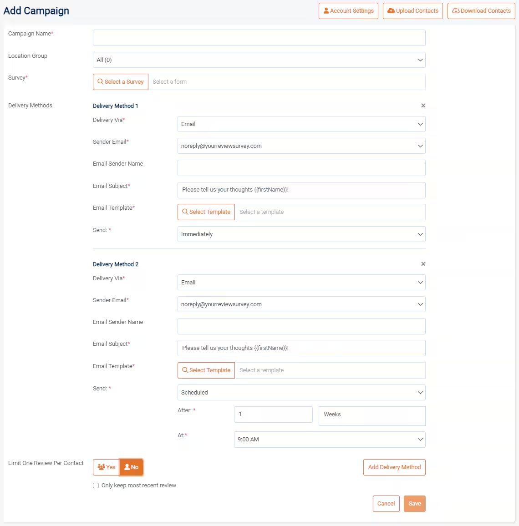Click the Select a Survey search button
519x526 pixels.
coord(121,82)
